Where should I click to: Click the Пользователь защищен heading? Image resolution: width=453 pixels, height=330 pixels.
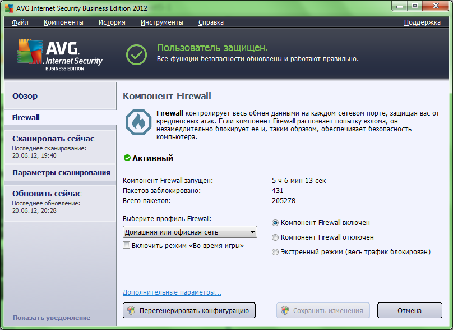tap(212, 48)
